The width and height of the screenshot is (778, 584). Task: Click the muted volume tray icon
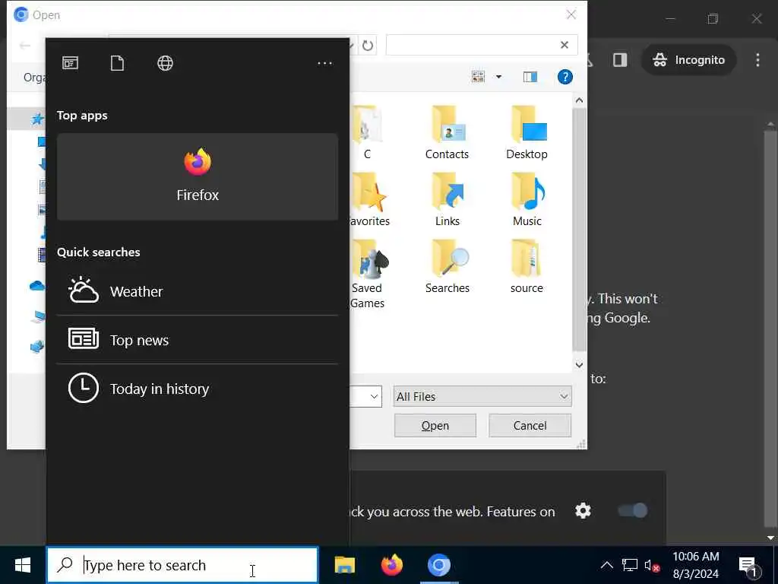[x=652, y=565]
